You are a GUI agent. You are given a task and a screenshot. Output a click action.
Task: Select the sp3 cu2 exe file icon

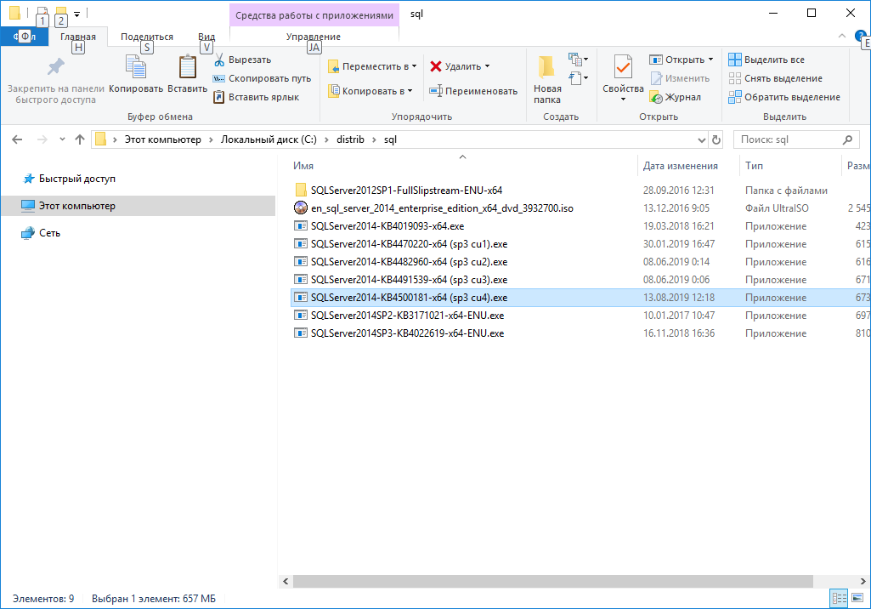click(301, 261)
